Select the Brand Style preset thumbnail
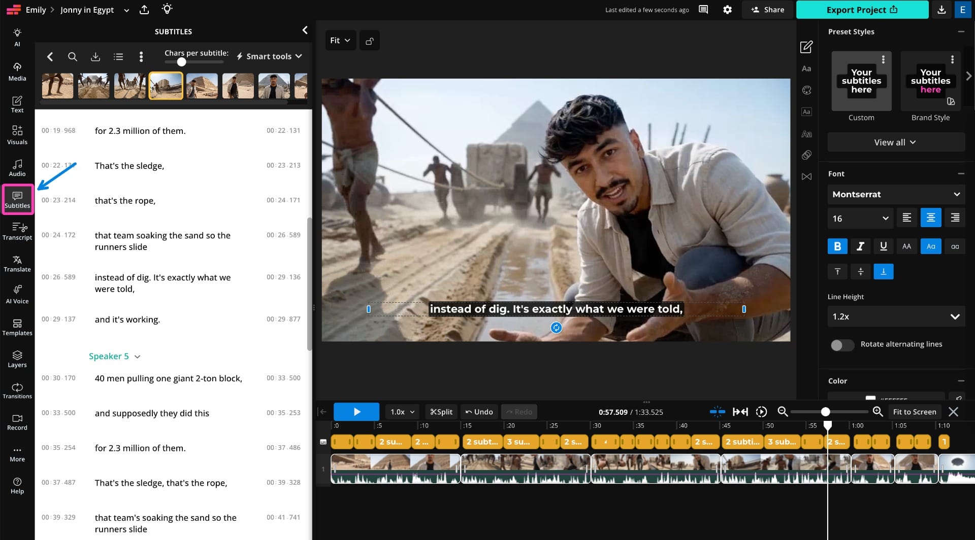This screenshot has width=975, height=540. [931, 81]
